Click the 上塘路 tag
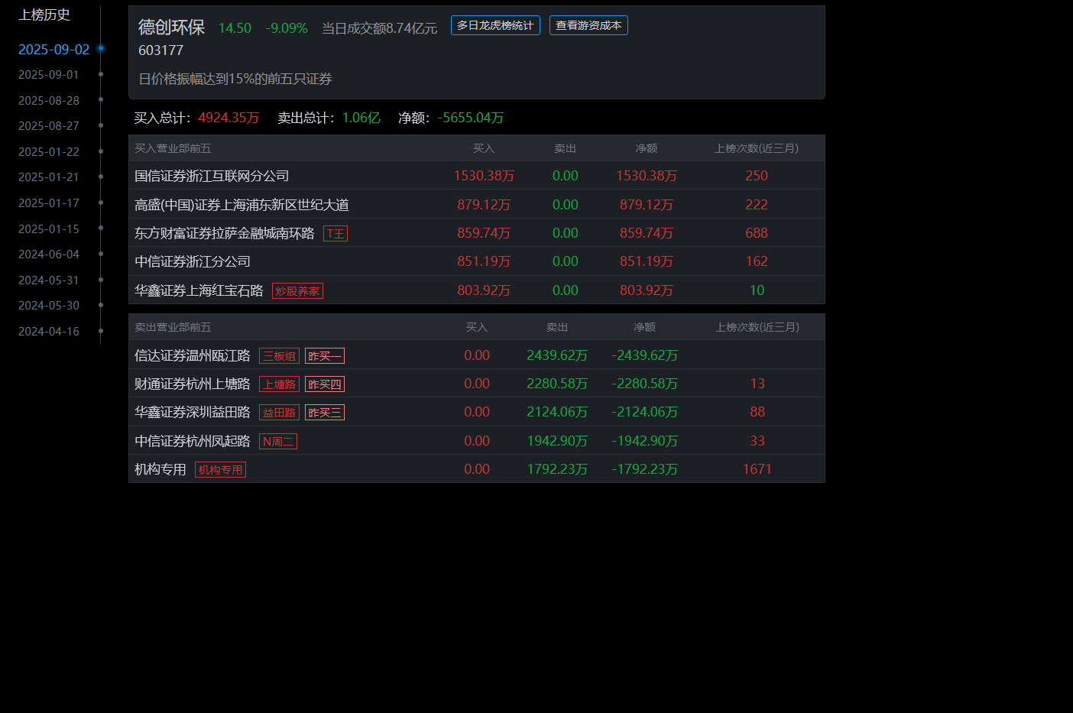This screenshot has width=1073, height=713. coord(279,384)
